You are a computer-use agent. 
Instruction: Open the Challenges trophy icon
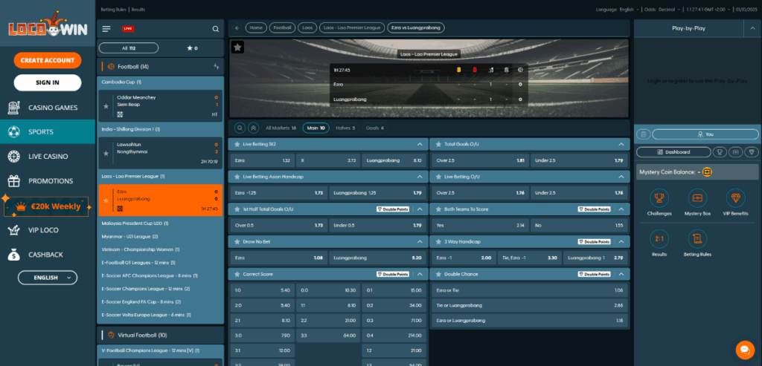pos(658,197)
